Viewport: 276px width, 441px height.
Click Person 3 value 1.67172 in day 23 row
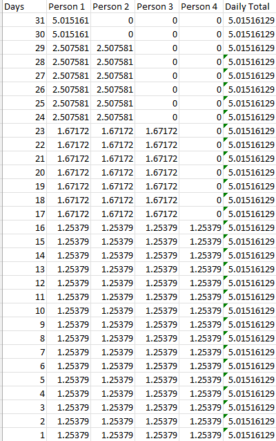[157, 131]
